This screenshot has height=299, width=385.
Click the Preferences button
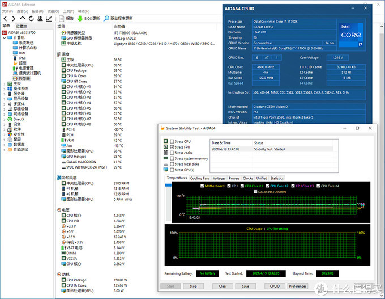click(x=297, y=286)
